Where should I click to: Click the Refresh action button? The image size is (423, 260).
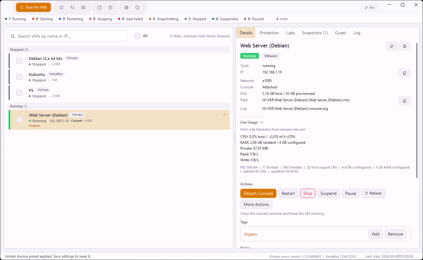click(373, 193)
